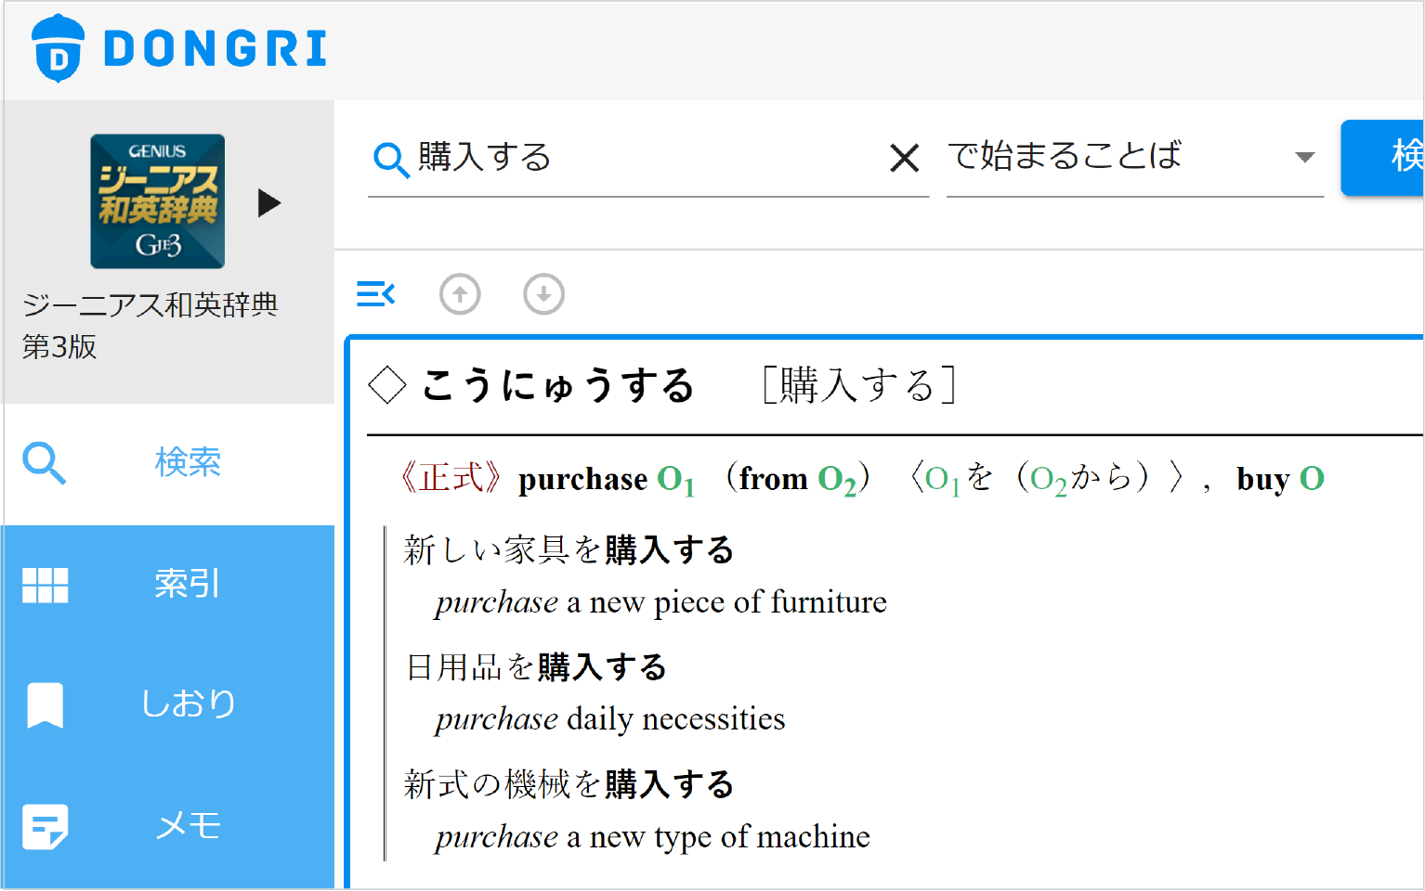Click the magnifier icon in the 検索 tab
1425x891 pixels.
point(45,463)
